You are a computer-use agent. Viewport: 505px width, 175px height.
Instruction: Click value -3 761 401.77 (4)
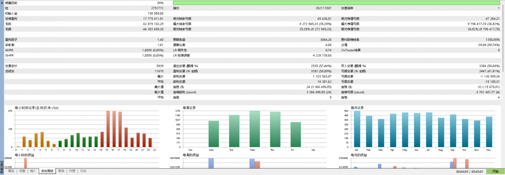tap(487, 92)
